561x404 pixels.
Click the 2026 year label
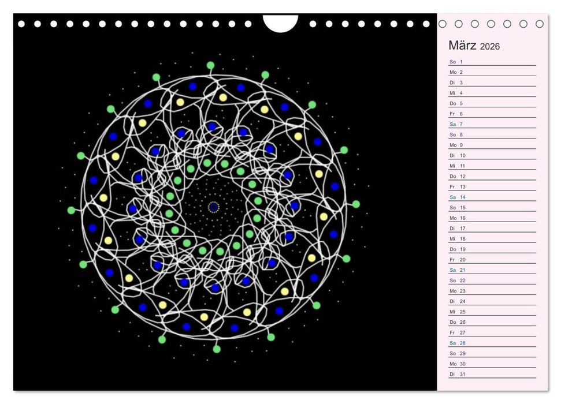coord(491,46)
